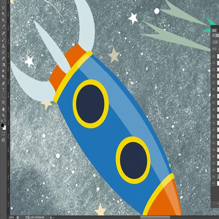The image size is (219, 219).
Task: Select the Zoom tool
Action: [x=3, y=115]
